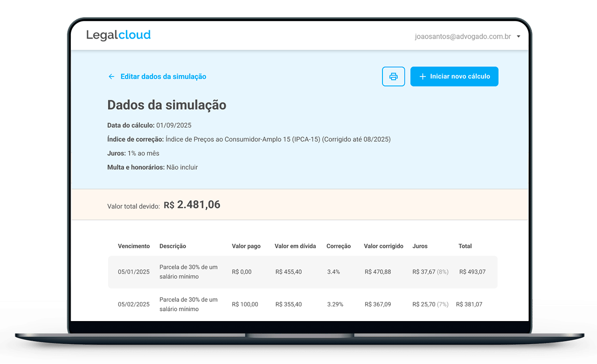
Task: Click the back arrow beside Editar dados
Action: click(111, 76)
